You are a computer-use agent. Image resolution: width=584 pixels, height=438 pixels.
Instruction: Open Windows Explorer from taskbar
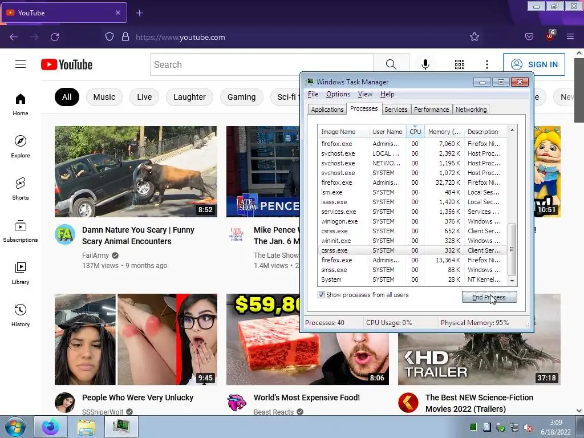coord(86,427)
